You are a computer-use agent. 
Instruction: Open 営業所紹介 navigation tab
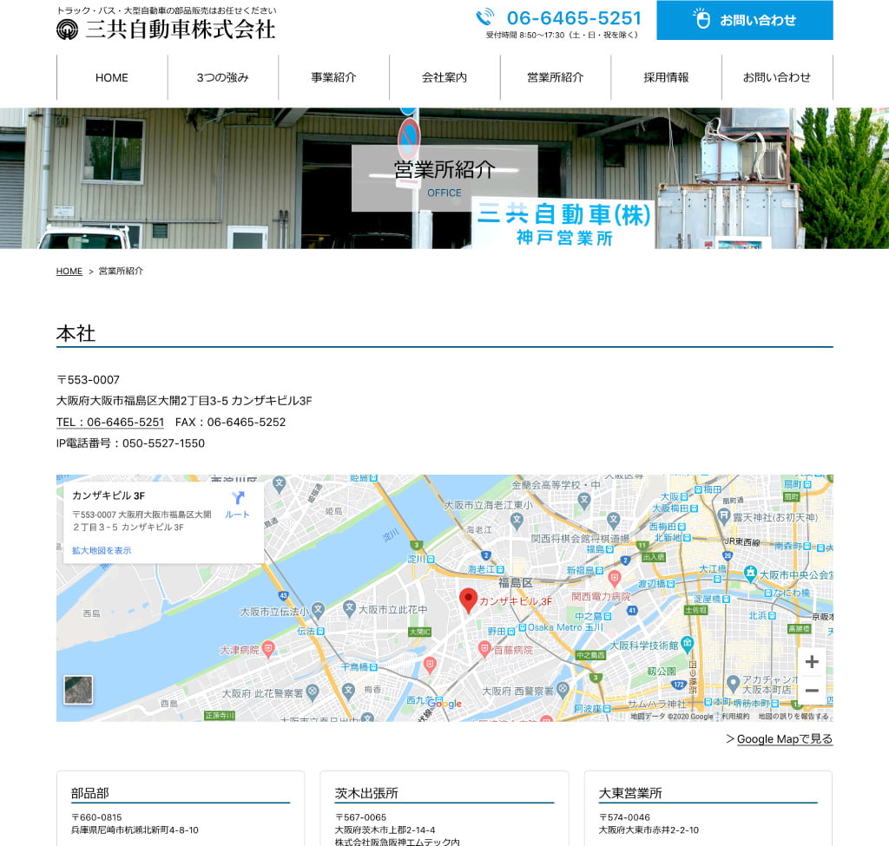click(x=556, y=77)
